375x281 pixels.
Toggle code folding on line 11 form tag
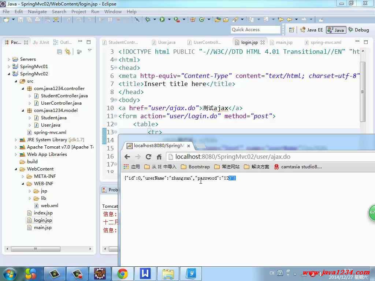pyautogui.click(x=116, y=116)
